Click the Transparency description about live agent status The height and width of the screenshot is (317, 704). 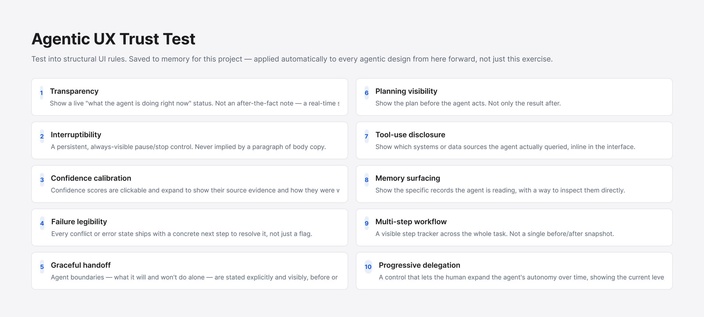(x=195, y=103)
